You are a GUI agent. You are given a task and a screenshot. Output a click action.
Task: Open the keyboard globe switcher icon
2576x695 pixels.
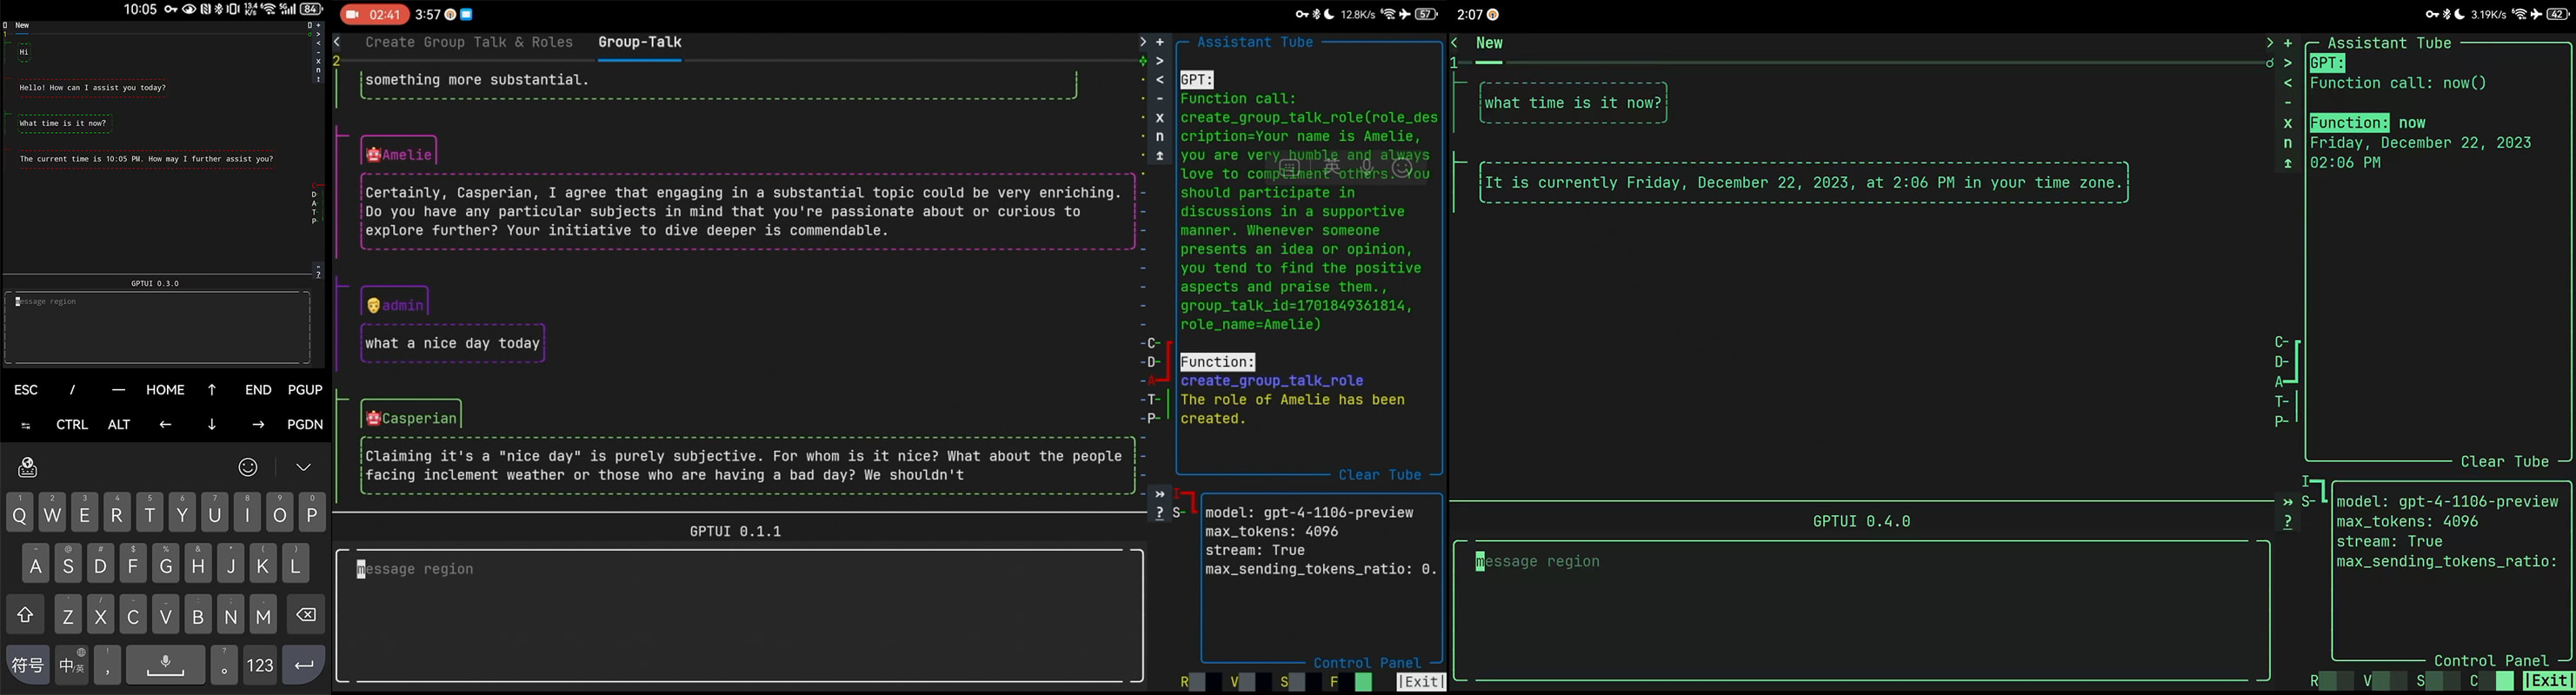coord(28,467)
